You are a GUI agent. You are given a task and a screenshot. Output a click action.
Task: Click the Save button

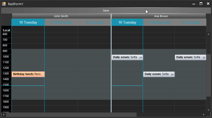(x=106, y=10)
